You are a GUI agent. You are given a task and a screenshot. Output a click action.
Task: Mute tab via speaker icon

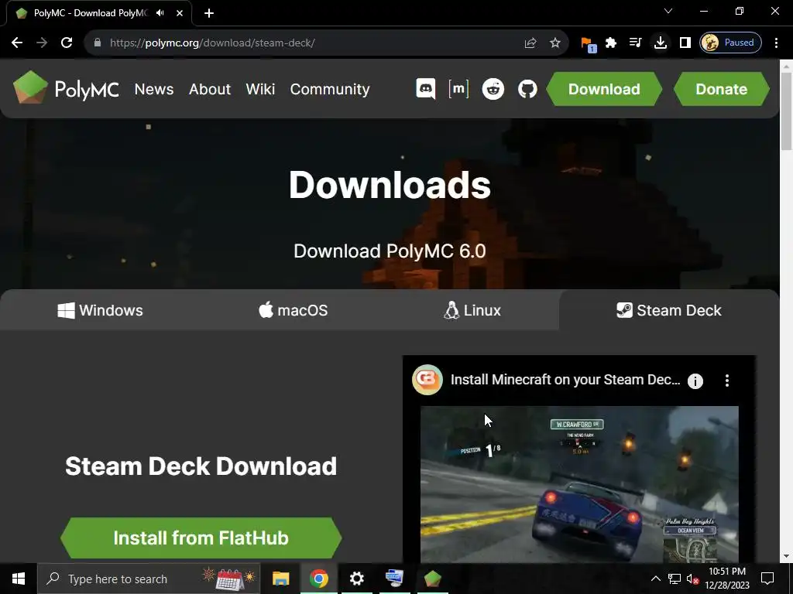click(x=160, y=13)
